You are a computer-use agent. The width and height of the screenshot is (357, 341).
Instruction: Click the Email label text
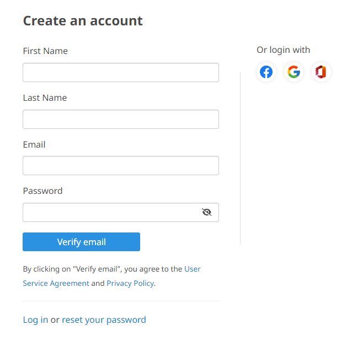point(34,144)
